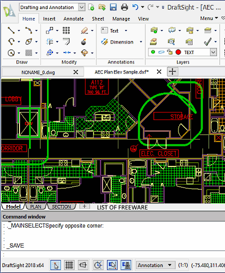Select the Line draw tool
The width and height of the screenshot is (225, 273).
pos(11,30)
